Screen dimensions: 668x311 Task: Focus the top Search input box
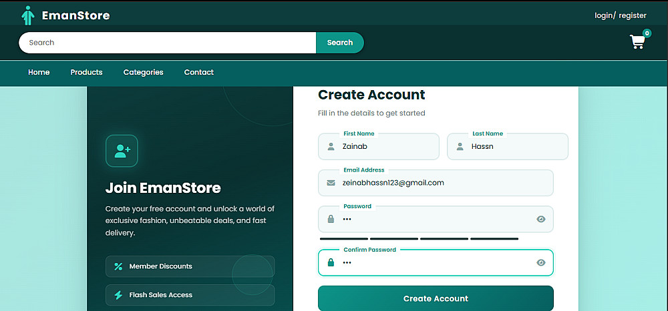[168, 43]
